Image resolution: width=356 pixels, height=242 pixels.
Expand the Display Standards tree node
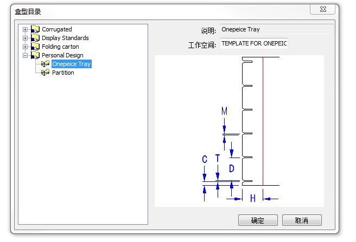(25, 38)
